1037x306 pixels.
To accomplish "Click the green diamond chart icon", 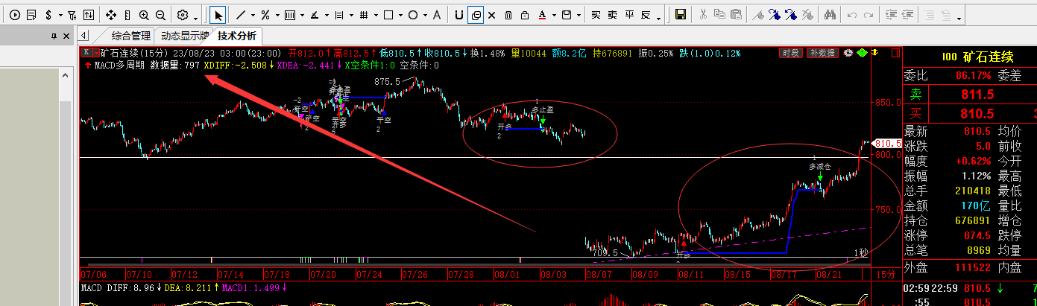I will click(862, 53).
